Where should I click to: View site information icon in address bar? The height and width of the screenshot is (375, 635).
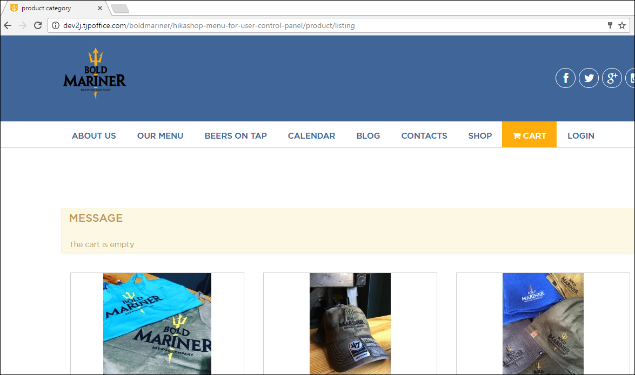click(x=56, y=25)
